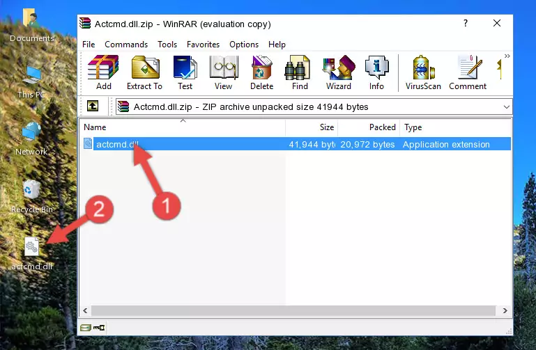Add an archive Comment
This screenshot has height=350, width=536.
click(x=468, y=72)
